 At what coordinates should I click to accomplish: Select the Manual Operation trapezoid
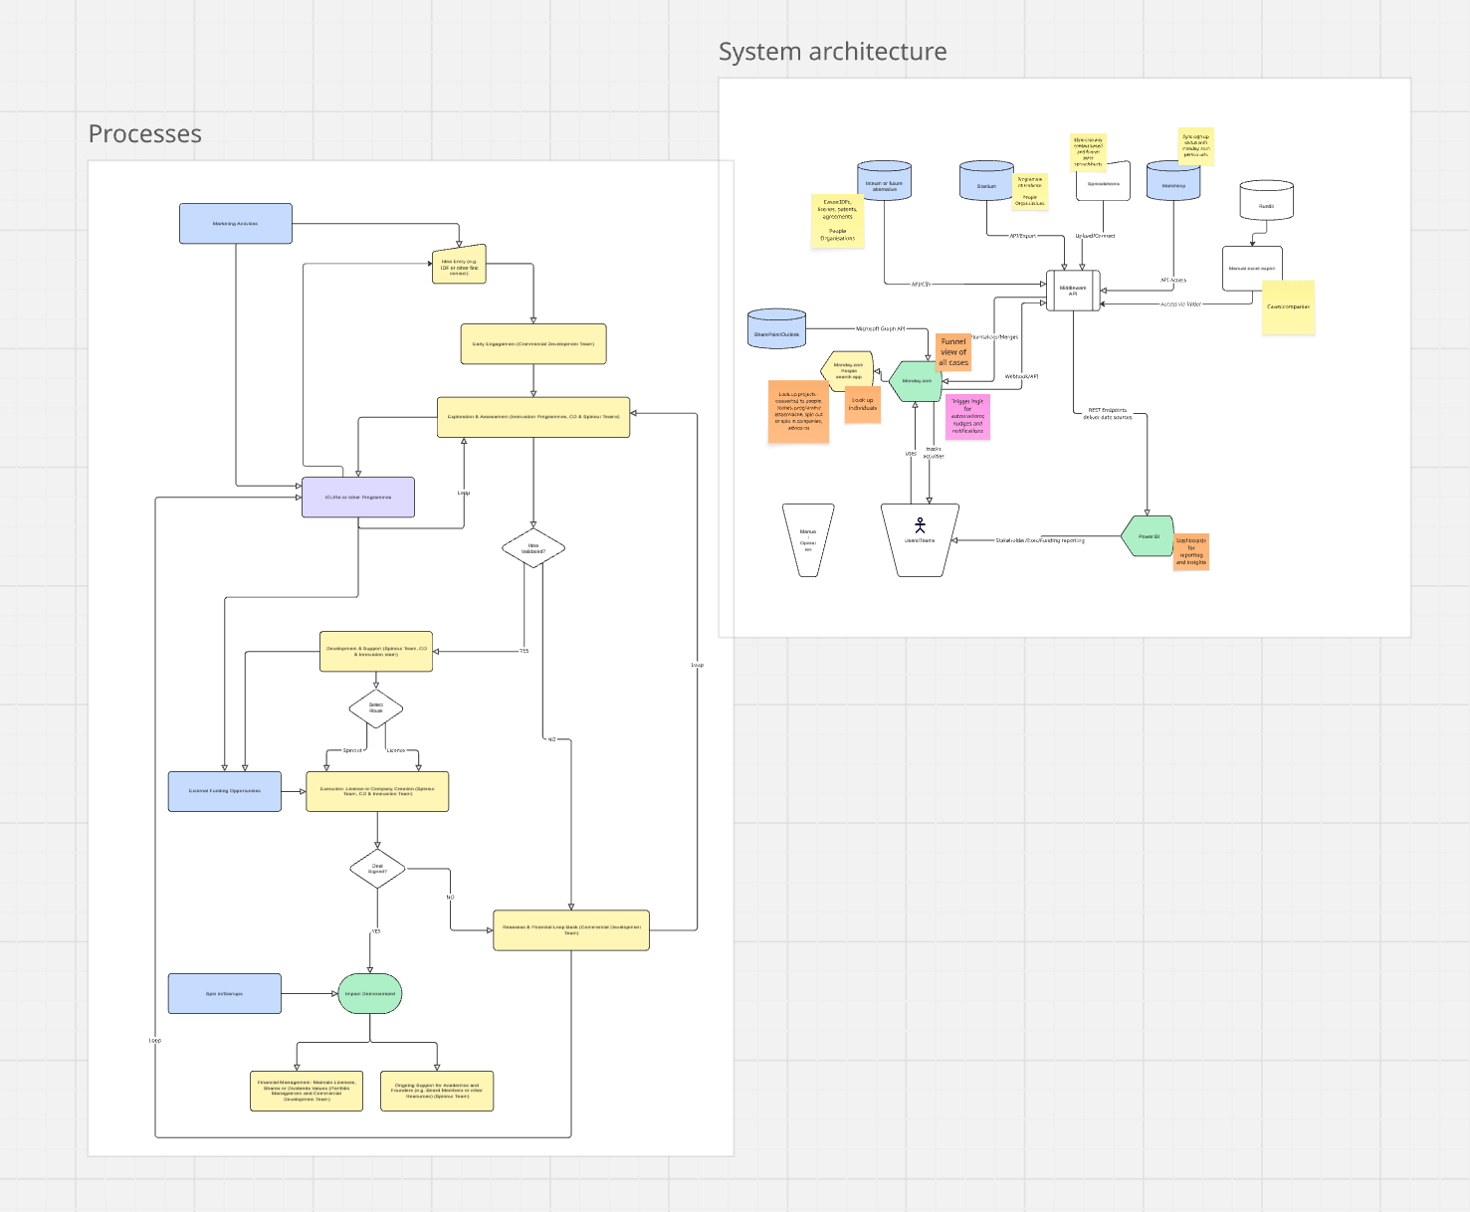tap(808, 540)
